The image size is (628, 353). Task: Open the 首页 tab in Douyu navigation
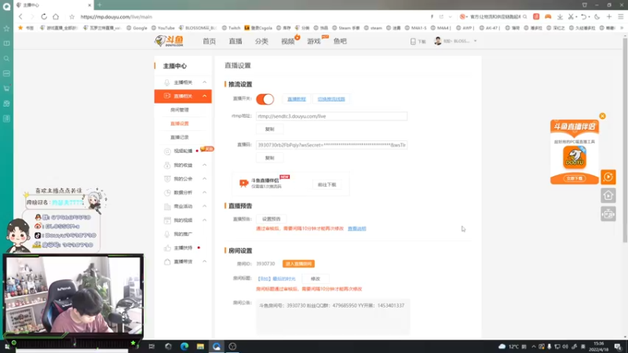pyautogui.click(x=209, y=42)
